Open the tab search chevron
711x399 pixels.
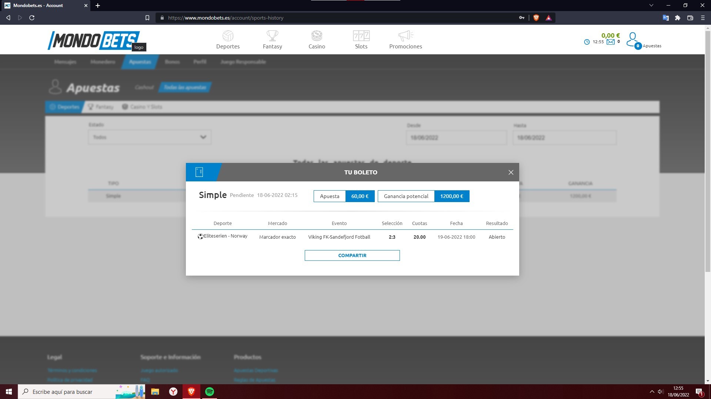(651, 5)
